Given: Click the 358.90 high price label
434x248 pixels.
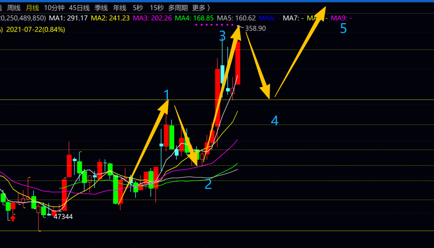Looking at the screenshot, I should coord(256,28).
